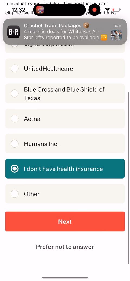The image size is (130, 281).
Task: Choose Blue Cross and Blue Shield of Texas
Action: click(x=65, y=93)
